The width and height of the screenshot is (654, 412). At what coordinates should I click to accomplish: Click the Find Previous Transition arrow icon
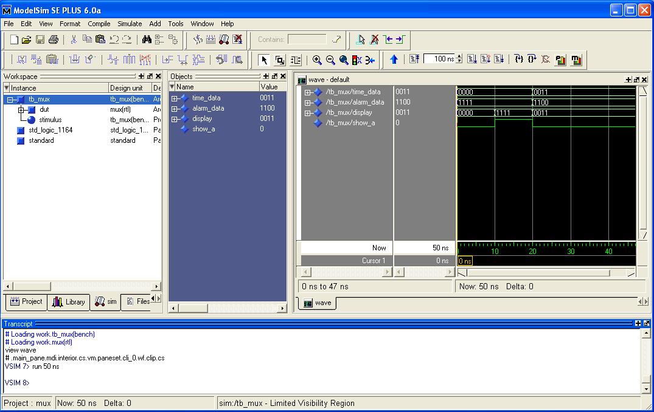pyautogui.click(x=388, y=39)
